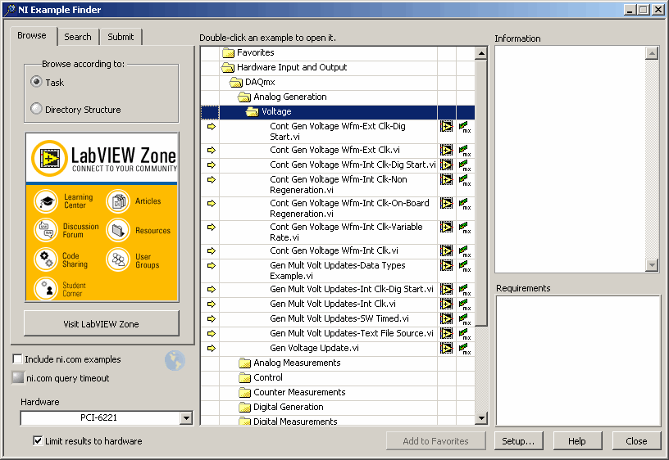Click the LabVIEW Zone logo icon
Screen dimensions: 669x460
tap(49, 158)
